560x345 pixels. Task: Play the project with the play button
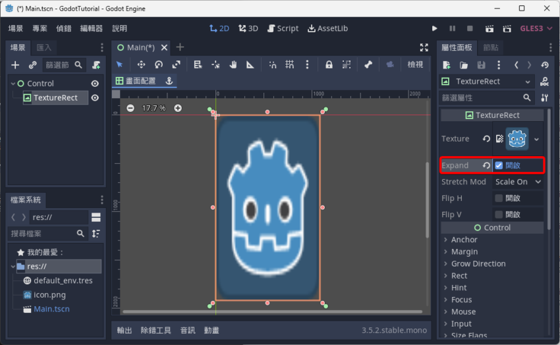(x=434, y=28)
